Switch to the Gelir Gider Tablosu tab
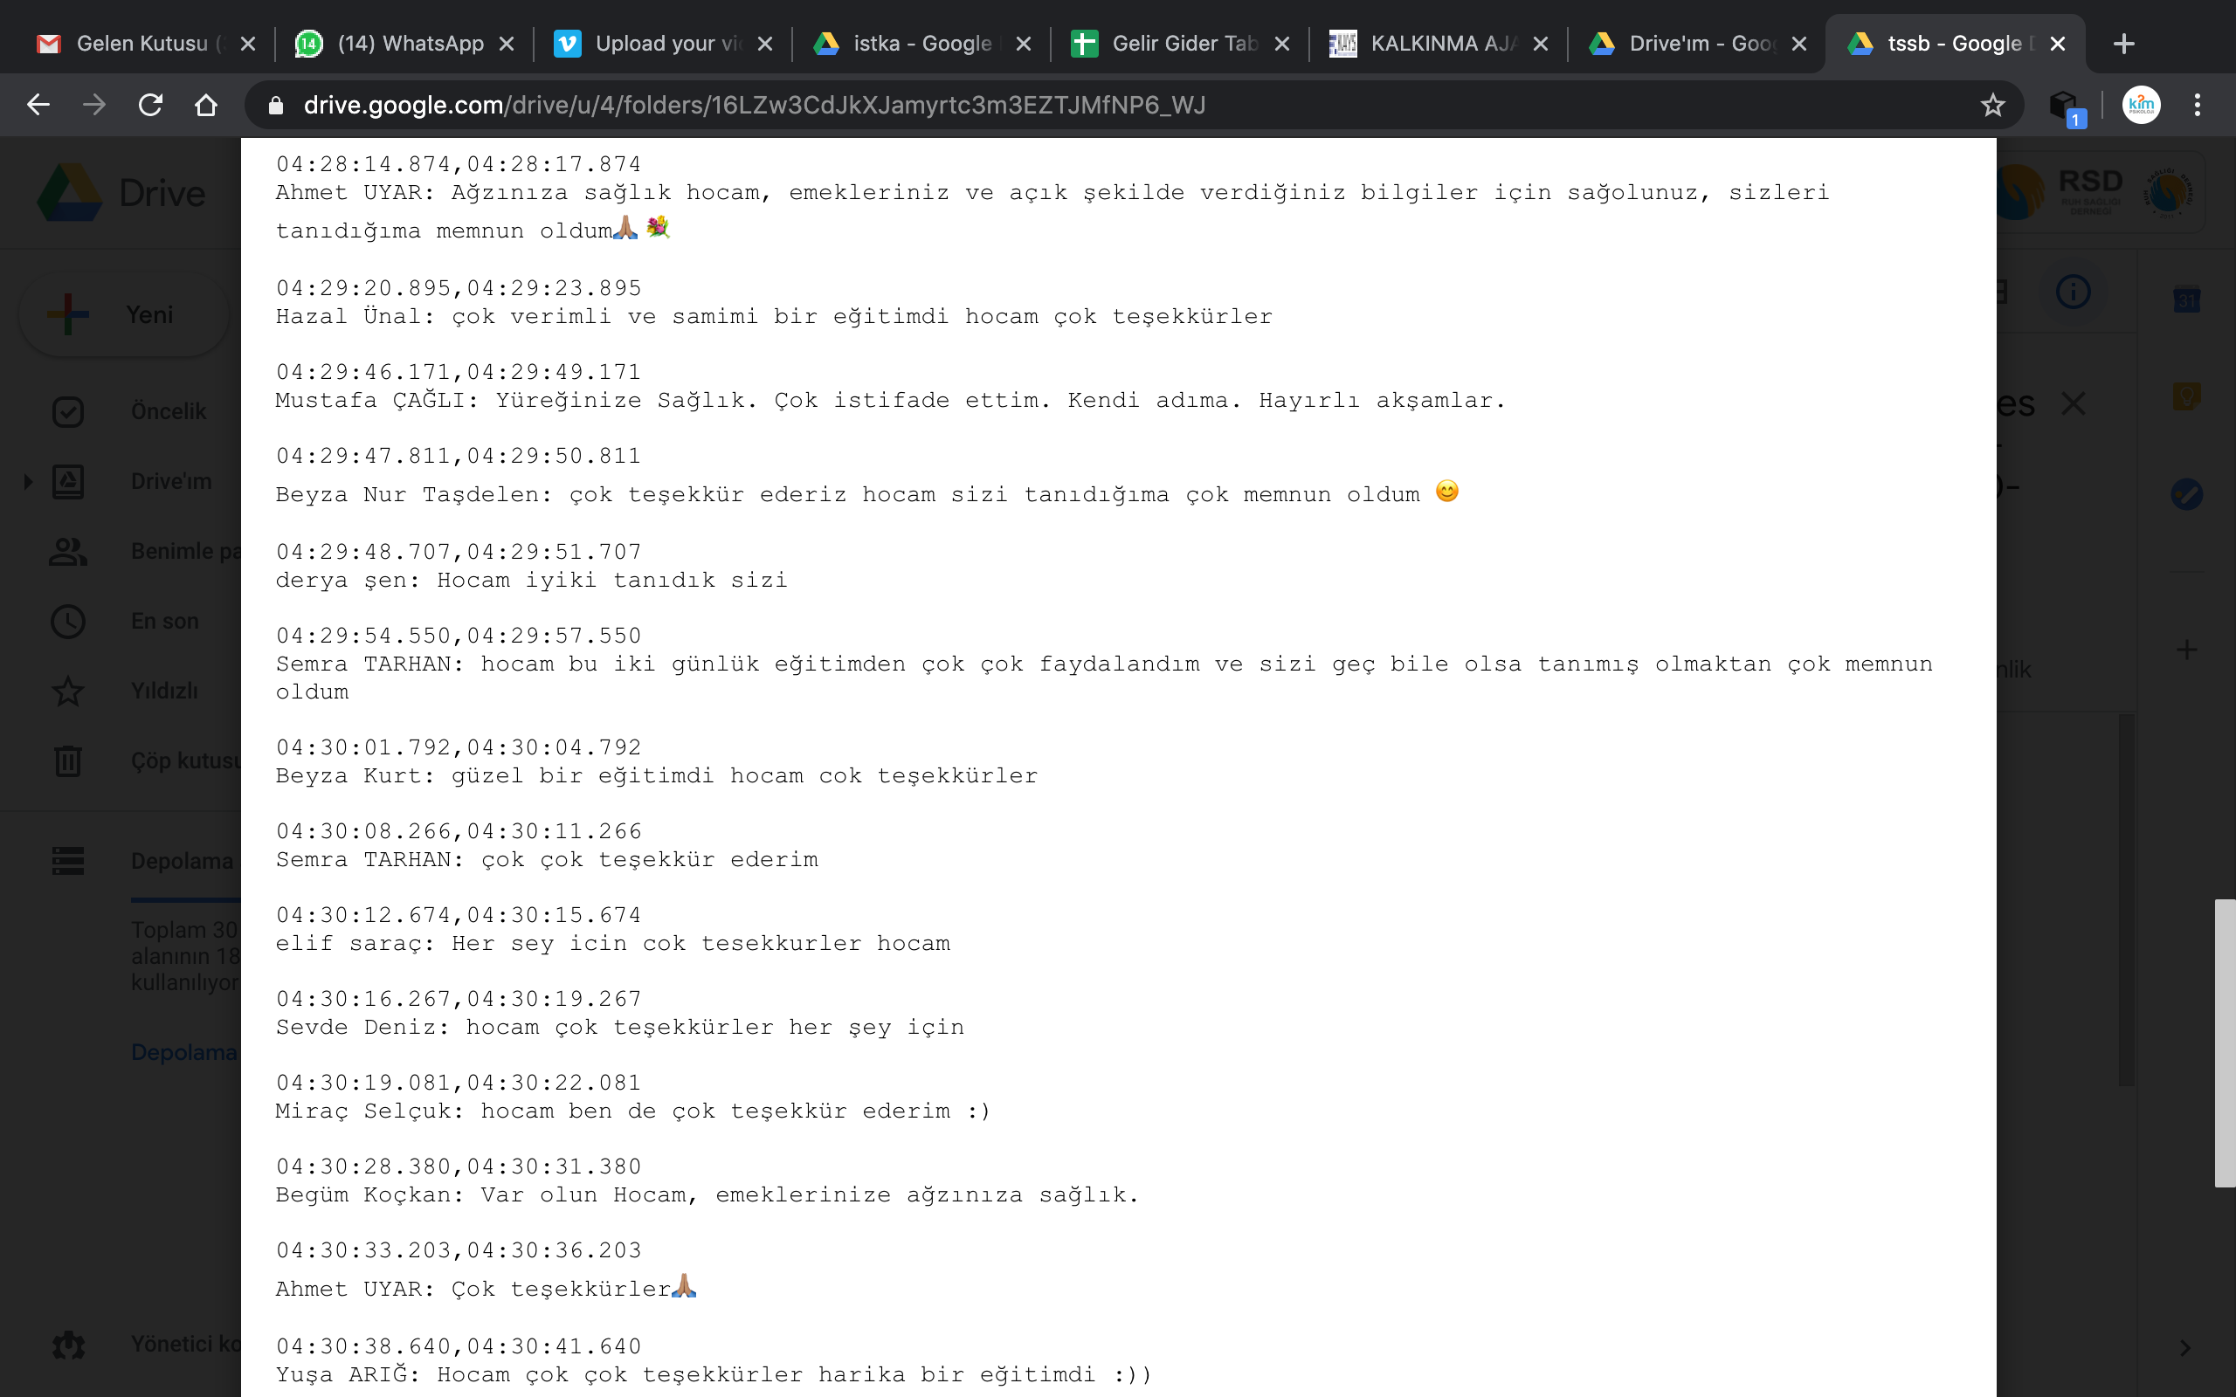The image size is (2236, 1397). (x=1180, y=44)
